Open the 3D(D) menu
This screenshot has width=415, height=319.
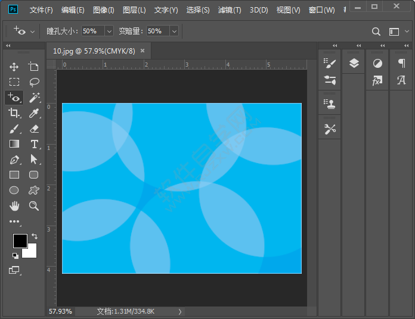(259, 10)
